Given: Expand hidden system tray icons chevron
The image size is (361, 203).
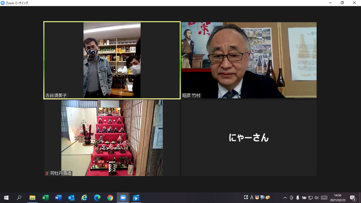Looking at the screenshot, I should [285, 198].
